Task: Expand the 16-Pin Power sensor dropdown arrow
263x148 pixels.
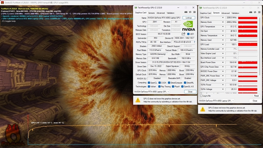Action: (223, 85)
